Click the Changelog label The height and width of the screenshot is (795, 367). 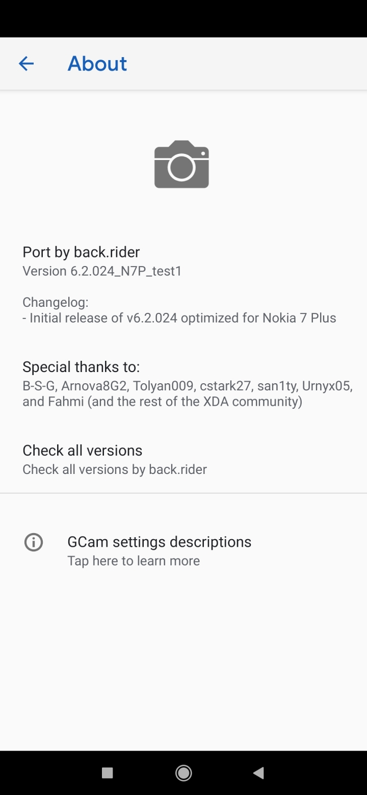pos(56,302)
